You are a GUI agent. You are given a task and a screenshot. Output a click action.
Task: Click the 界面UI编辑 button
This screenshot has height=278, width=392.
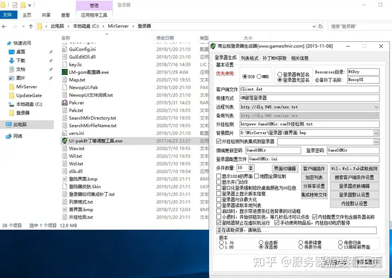tap(285, 169)
